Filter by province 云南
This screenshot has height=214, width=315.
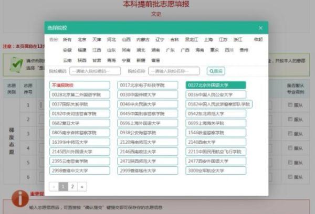pyautogui.click(x=67, y=60)
